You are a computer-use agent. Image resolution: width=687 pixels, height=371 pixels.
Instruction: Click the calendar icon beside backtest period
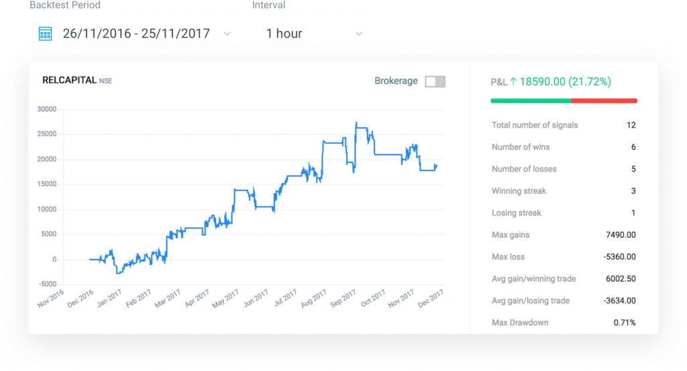[x=45, y=34]
